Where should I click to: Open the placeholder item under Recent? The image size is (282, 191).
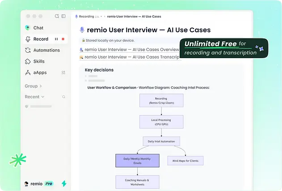pos(38,106)
